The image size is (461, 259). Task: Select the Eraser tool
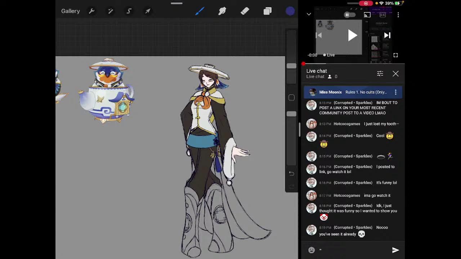pos(245,11)
